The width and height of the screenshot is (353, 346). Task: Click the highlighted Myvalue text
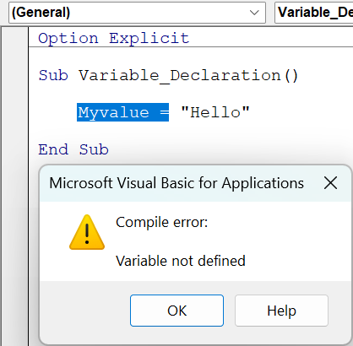(113, 112)
